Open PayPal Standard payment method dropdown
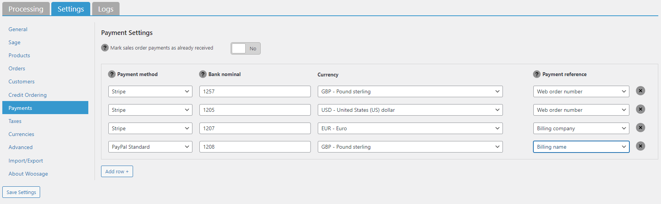This screenshot has width=661, height=204. pos(150,147)
